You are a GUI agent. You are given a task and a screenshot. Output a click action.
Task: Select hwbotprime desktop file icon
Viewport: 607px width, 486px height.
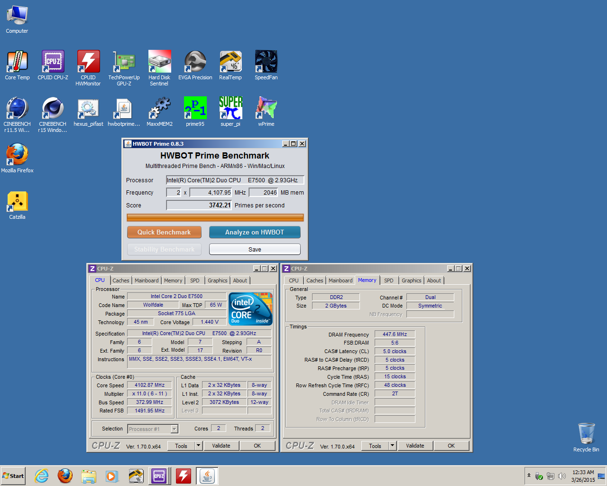(124, 112)
